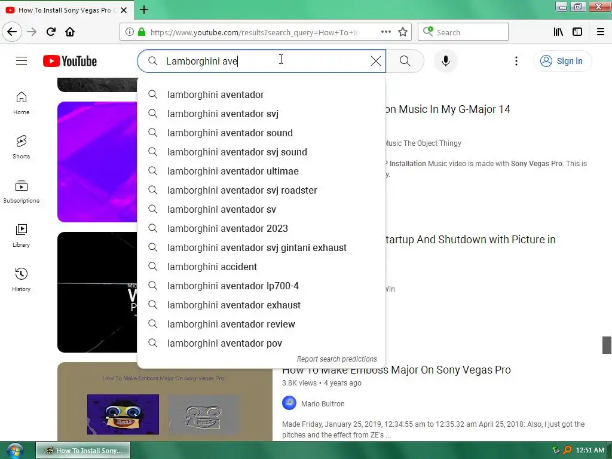
Task: Select suggestion lamborghini aventador ultimae
Action: (261, 171)
